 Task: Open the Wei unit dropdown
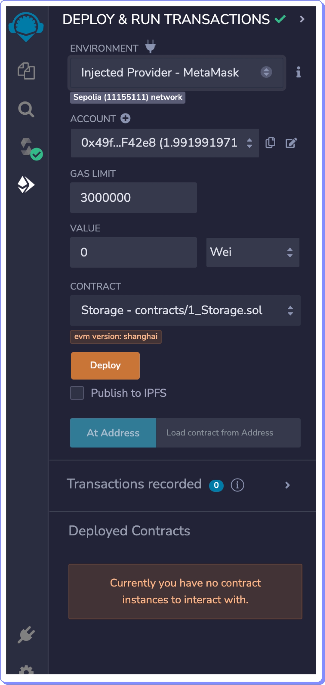pyautogui.click(x=253, y=252)
